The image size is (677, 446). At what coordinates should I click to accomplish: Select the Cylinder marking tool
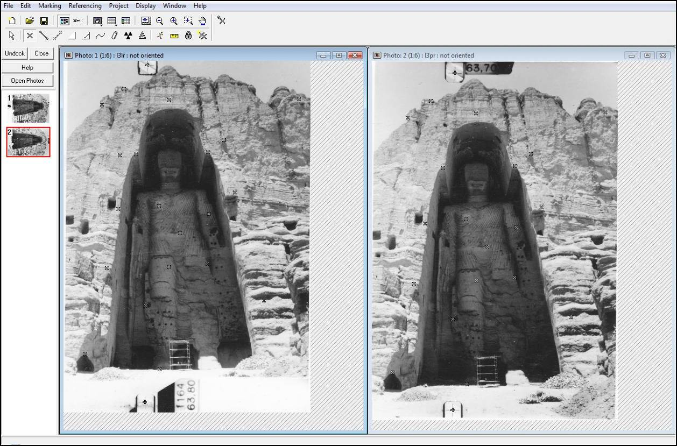coord(114,36)
